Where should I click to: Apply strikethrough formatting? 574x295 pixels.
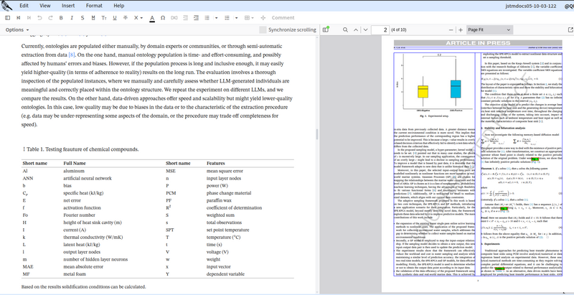coord(126,17)
